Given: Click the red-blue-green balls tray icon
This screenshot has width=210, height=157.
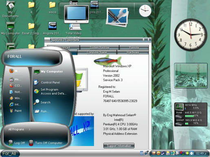Looking at the screenshot, I should (182, 153).
